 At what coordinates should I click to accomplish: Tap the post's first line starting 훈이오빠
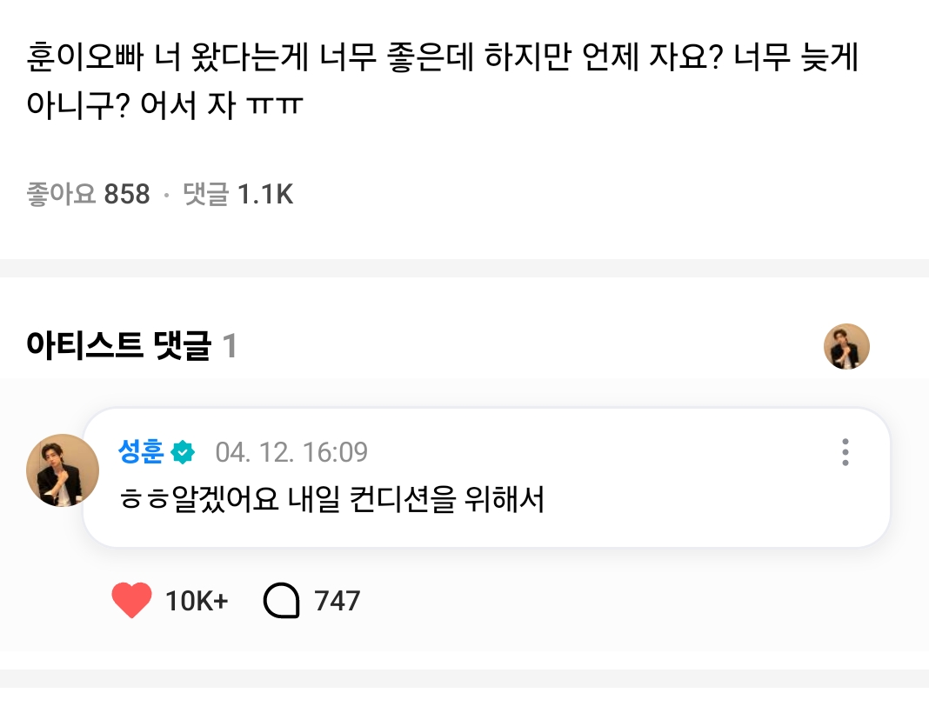[x=444, y=62]
